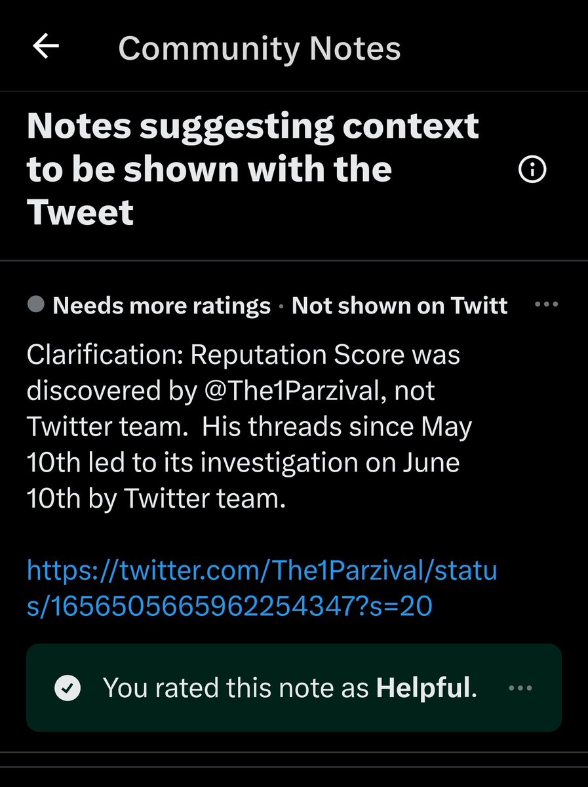Click the grey status dot before Needs more ratings
The image size is (588, 787).
37,304
